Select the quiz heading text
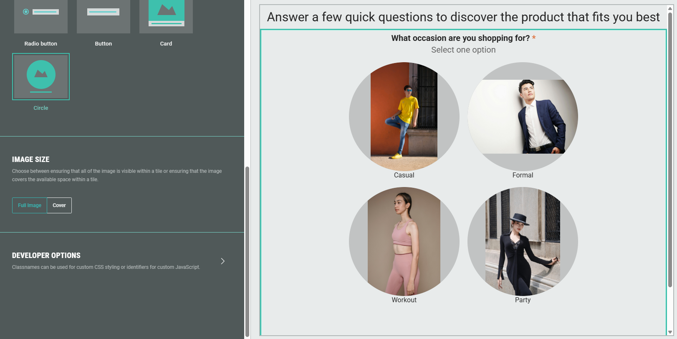 [x=463, y=17]
